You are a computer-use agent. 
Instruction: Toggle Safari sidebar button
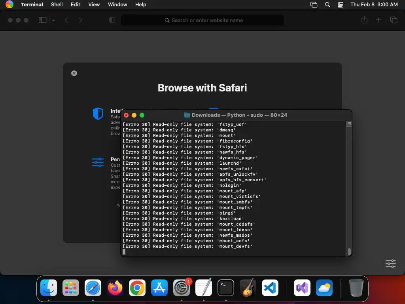[x=42, y=20]
